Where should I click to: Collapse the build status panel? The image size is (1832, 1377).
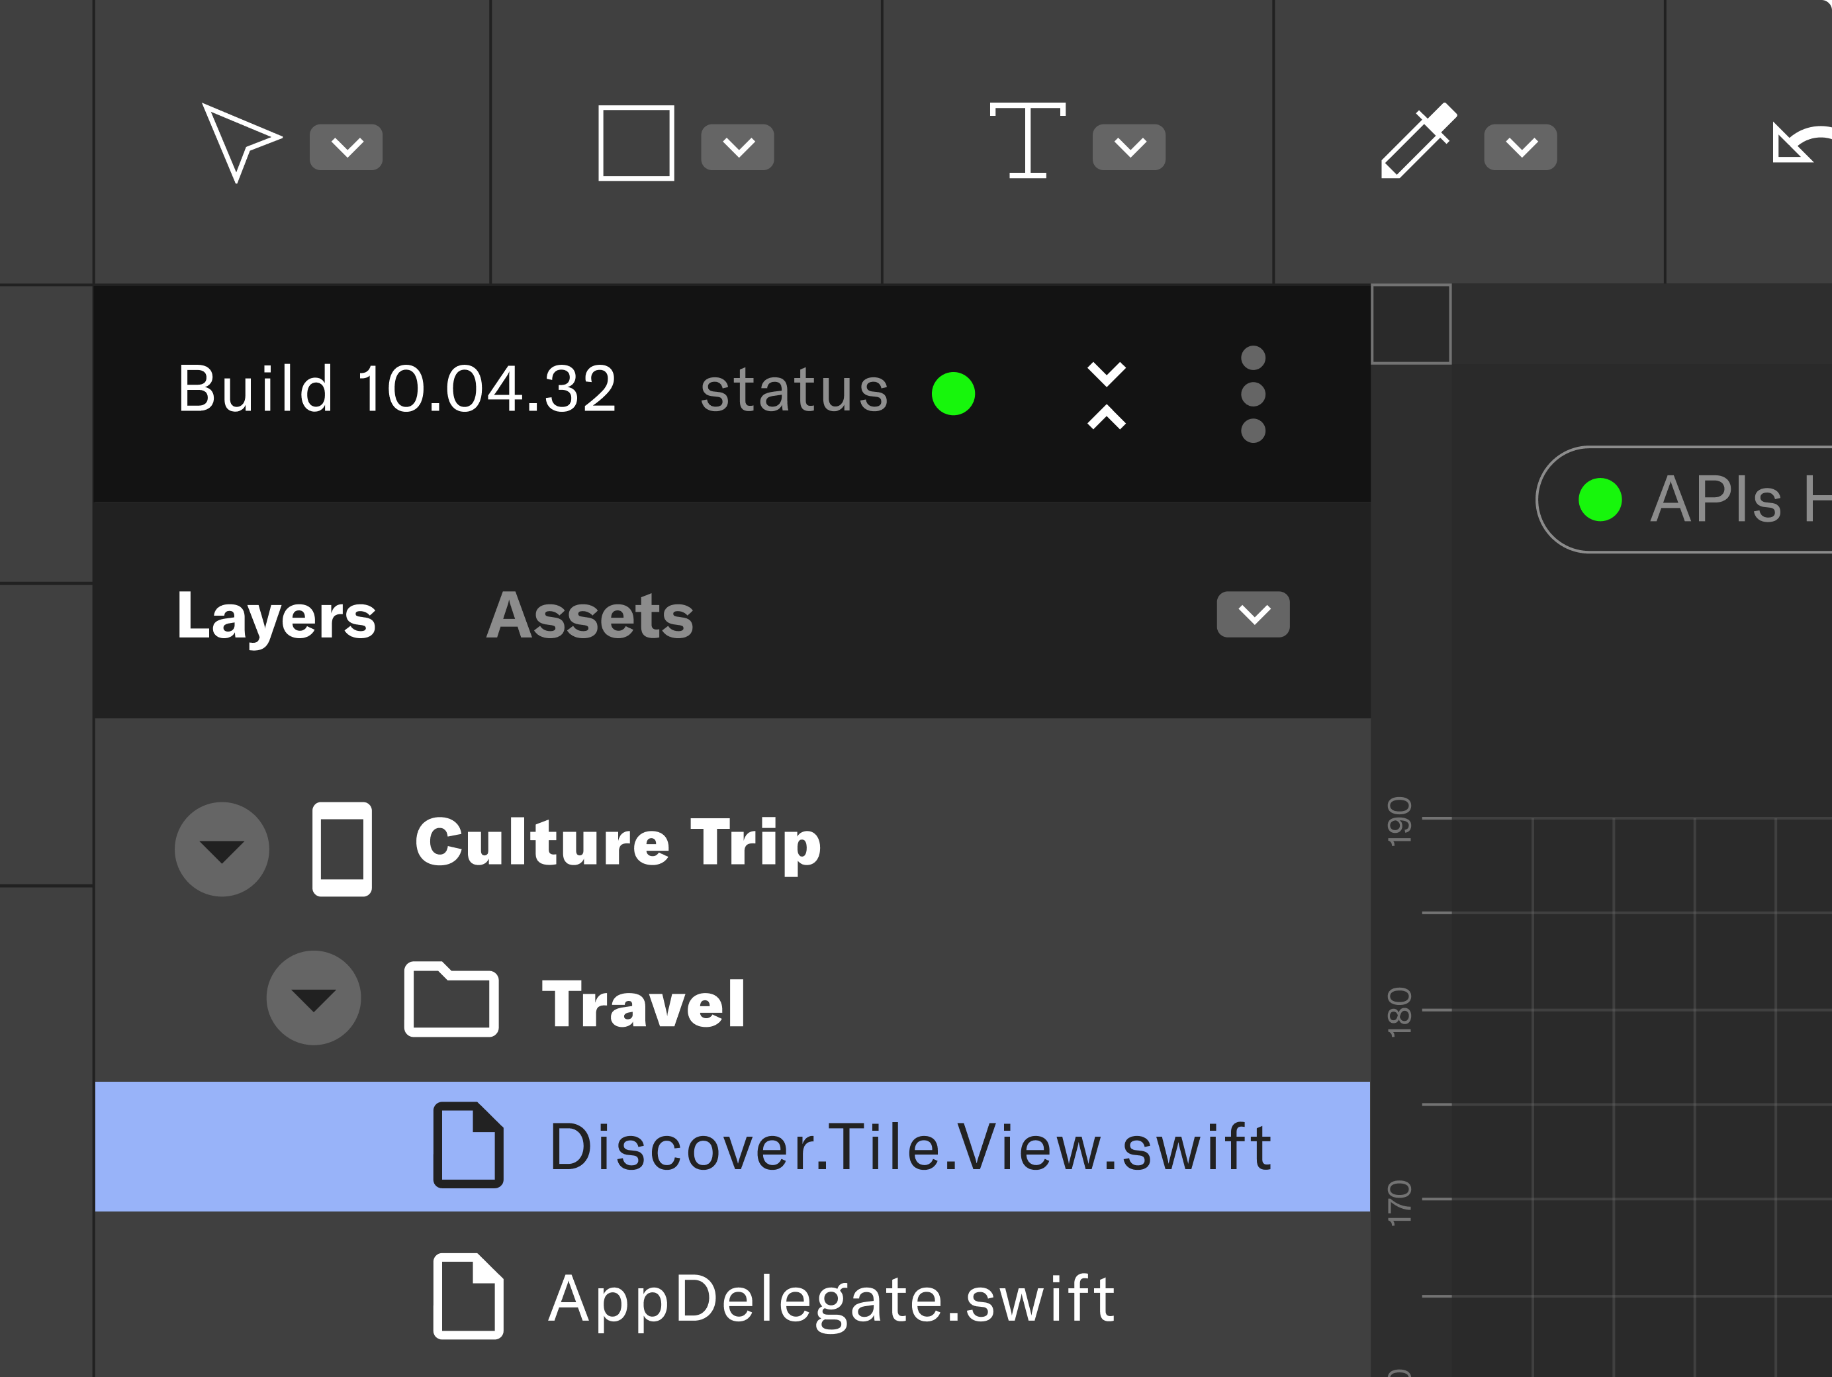[x=1107, y=395]
